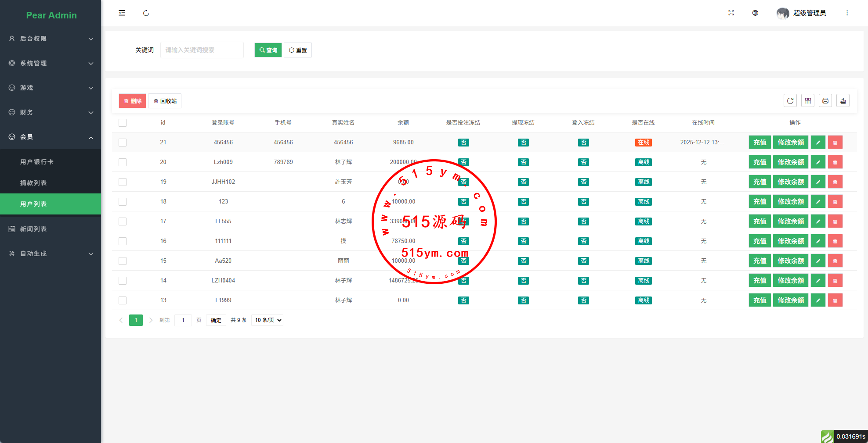Tick the checkbox for user id 21
The image size is (868, 443).
[x=123, y=143]
